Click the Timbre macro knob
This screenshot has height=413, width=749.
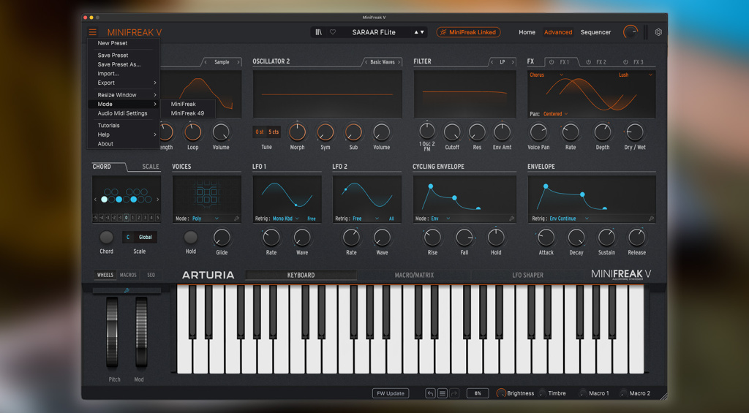pyautogui.click(x=542, y=393)
